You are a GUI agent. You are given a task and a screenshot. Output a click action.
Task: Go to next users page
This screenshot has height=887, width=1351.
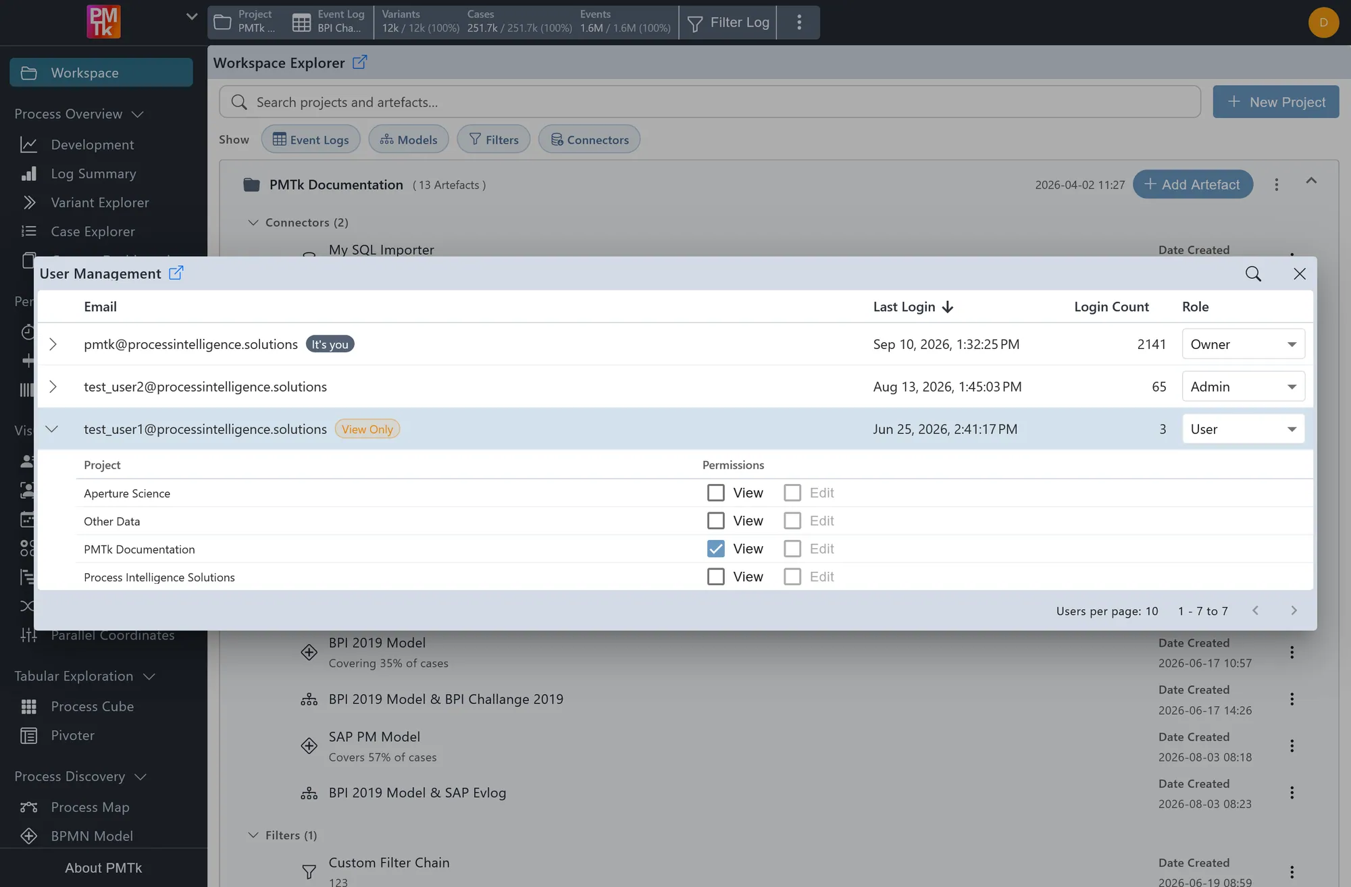[1294, 610]
